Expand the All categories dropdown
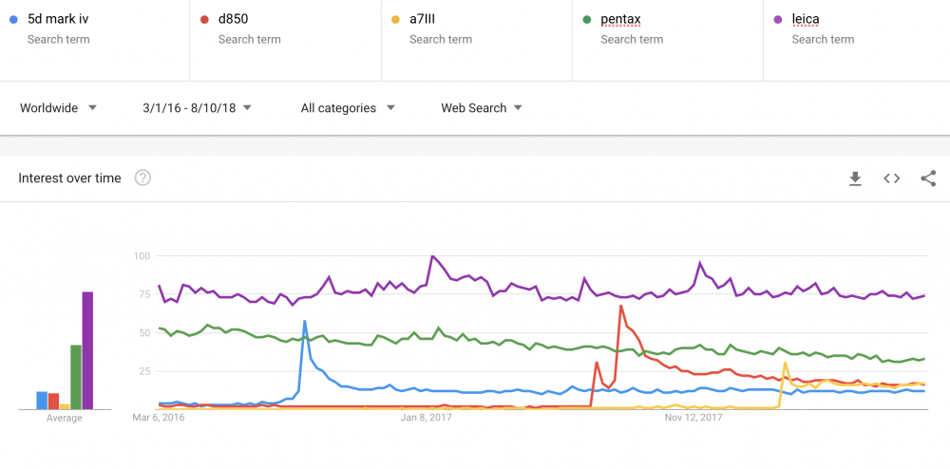Viewport: 950px width, 469px height. click(x=348, y=108)
